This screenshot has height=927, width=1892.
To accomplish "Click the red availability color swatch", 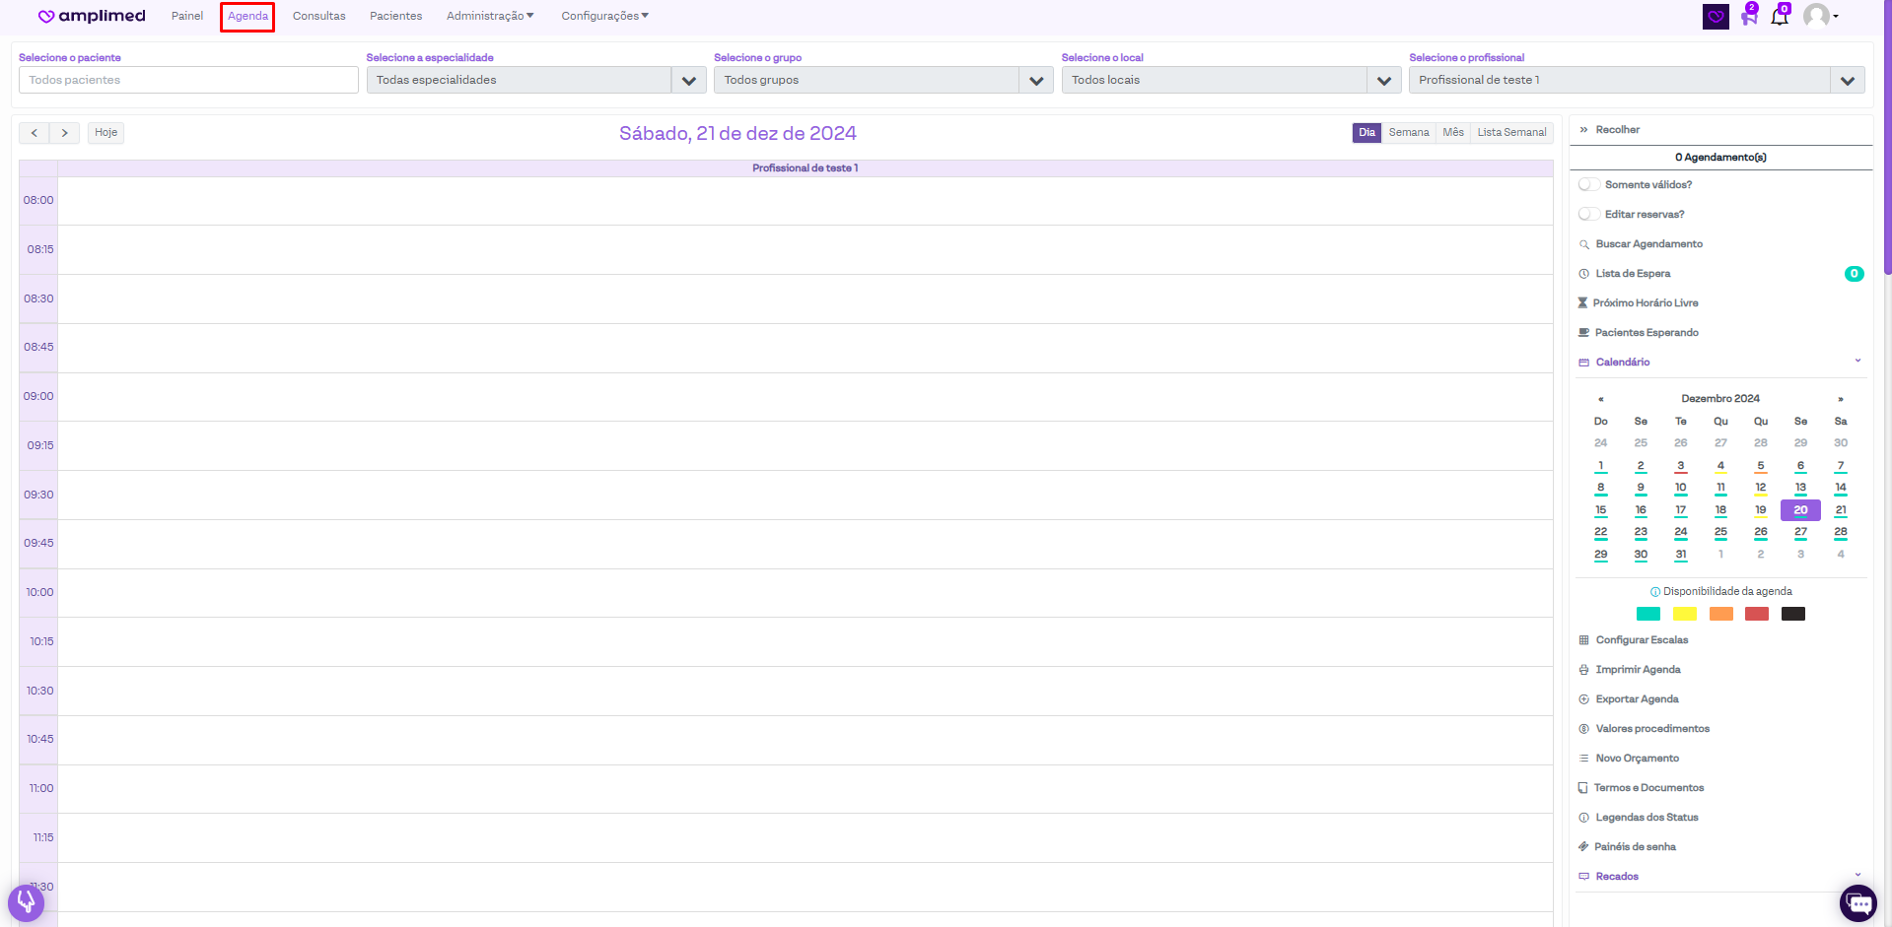I will [x=1756, y=615].
